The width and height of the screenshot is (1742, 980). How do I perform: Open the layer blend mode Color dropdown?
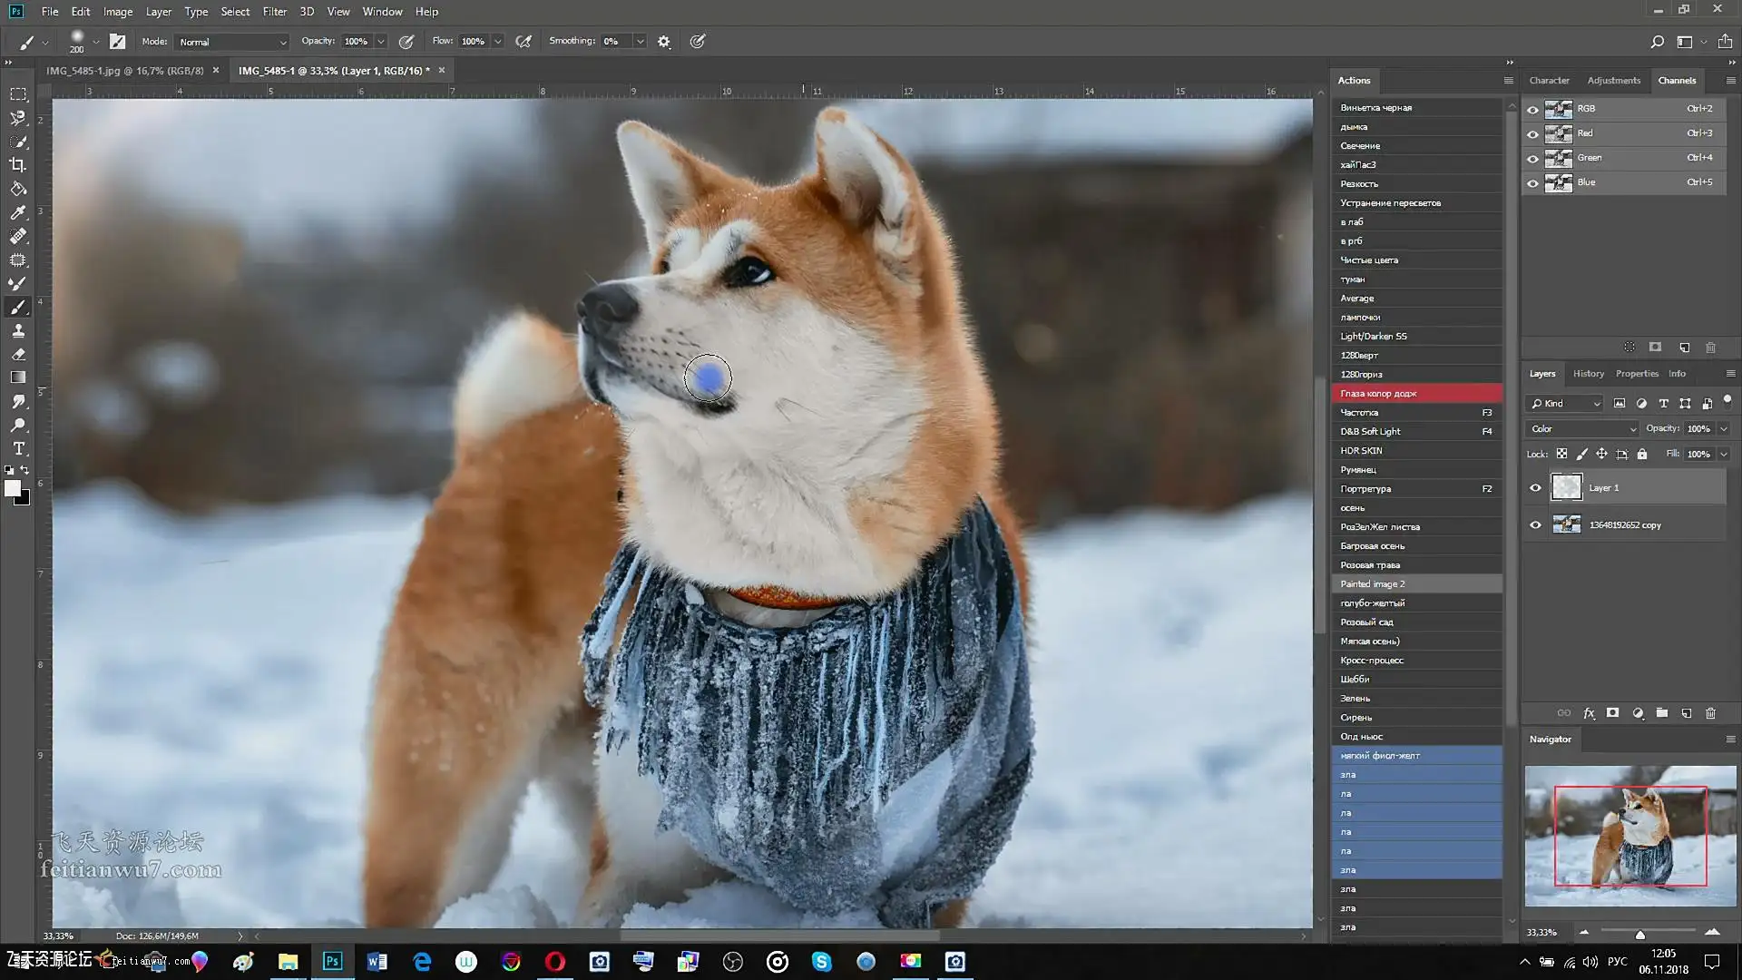[1582, 429]
